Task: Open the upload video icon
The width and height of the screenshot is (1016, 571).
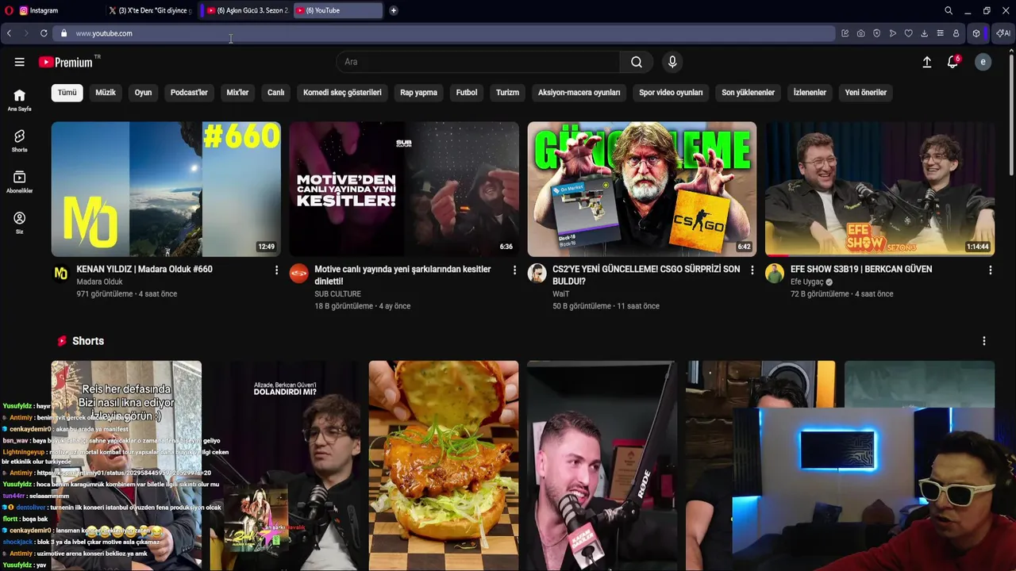Action: 926,62
